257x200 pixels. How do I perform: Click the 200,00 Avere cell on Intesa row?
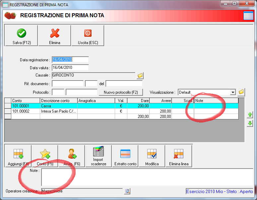(161, 111)
